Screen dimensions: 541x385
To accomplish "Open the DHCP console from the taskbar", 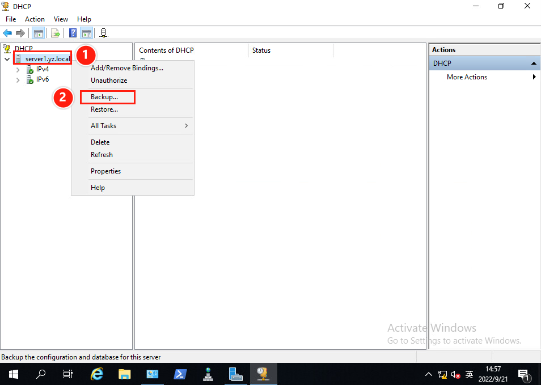I will coord(263,374).
